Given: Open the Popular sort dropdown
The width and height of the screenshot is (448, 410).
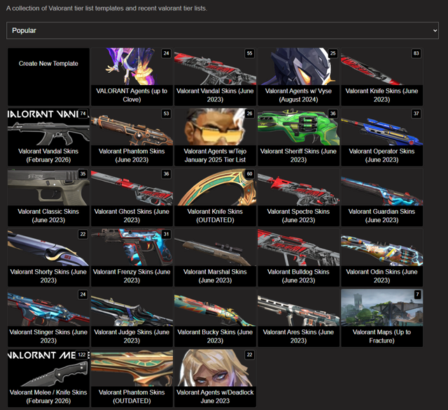Looking at the screenshot, I should pyautogui.click(x=223, y=30).
